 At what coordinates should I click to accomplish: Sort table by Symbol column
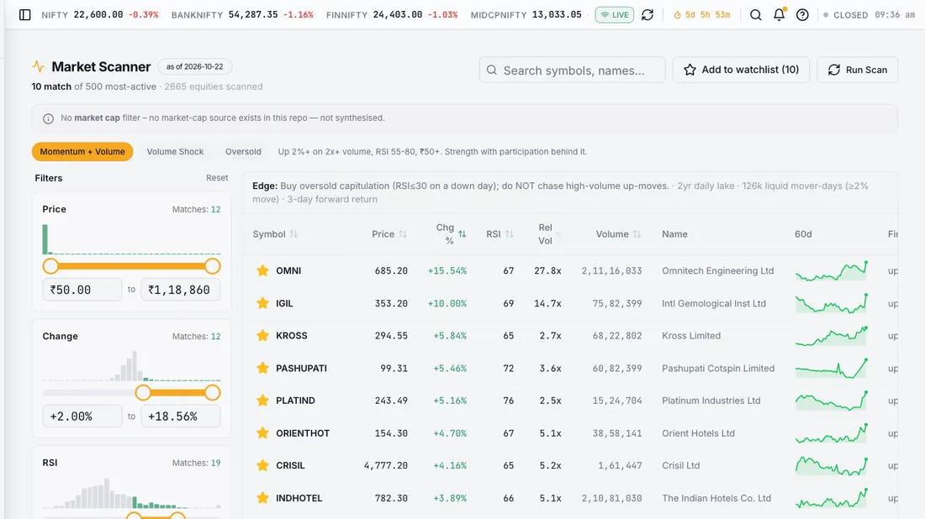[x=275, y=233]
